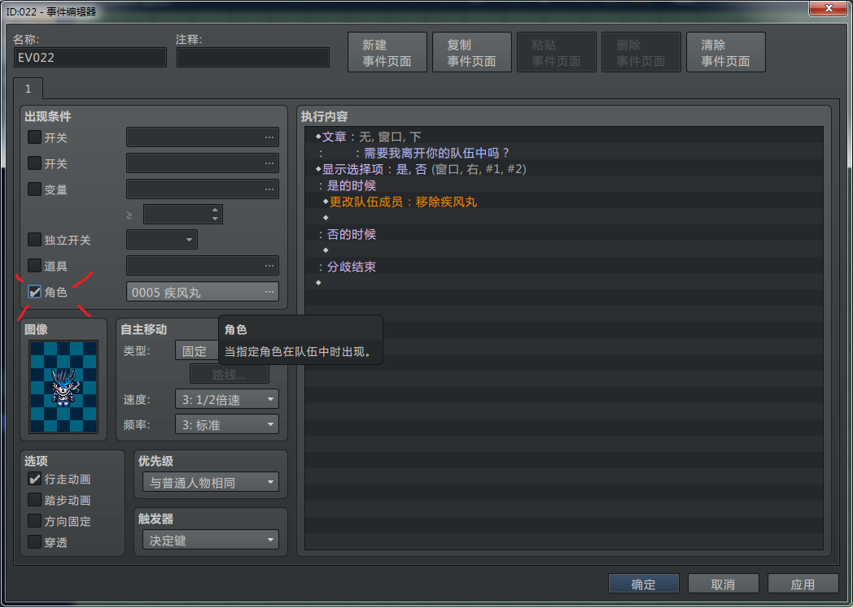Image resolution: width=853 pixels, height=608 pixels.
Task: Select the 分歧结束 line
Action: [x=564, y=267]
